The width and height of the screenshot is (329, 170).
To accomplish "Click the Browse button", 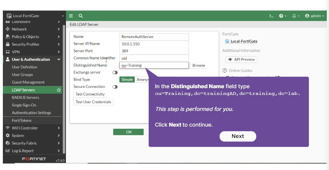I will point(199,65).
